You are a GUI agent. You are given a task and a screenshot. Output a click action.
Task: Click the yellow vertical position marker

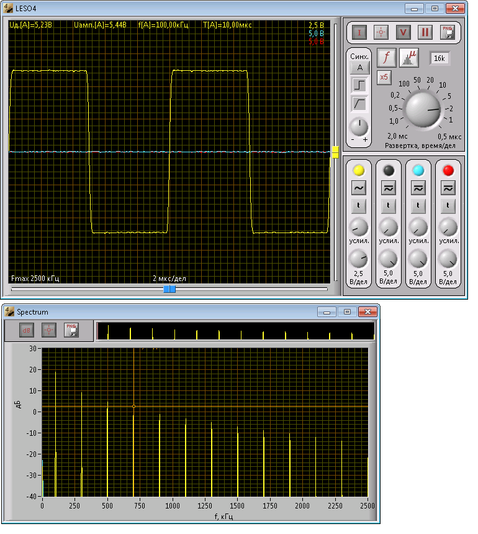coord(335,152)
